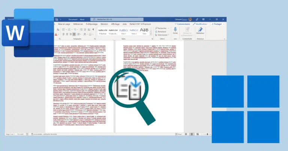The height and width of the screenshot is (151, 288).
Task: Increase paragraph indent
Action: (x=85, y=30)
